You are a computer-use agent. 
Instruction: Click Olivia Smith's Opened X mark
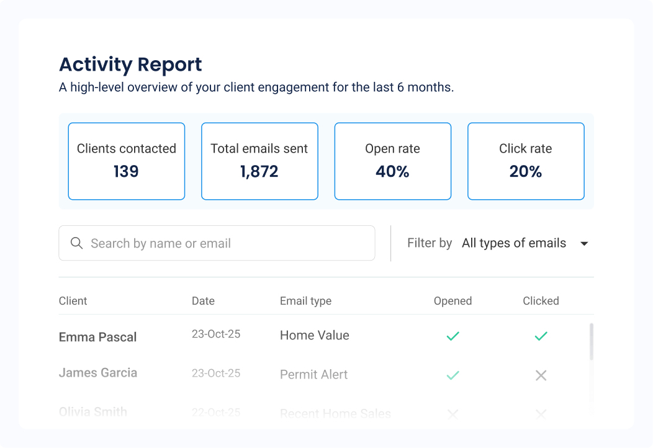(x=453, y=414)
